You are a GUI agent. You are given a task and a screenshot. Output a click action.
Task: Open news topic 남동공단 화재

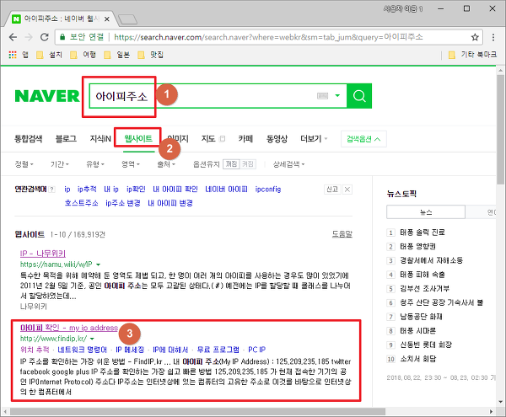pyautogui.click(x=421, y=317)
